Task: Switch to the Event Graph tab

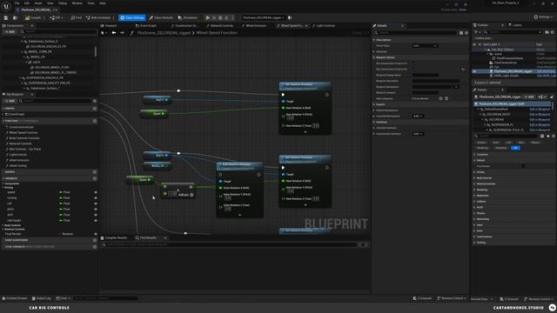Action: (x=146, y=25)
